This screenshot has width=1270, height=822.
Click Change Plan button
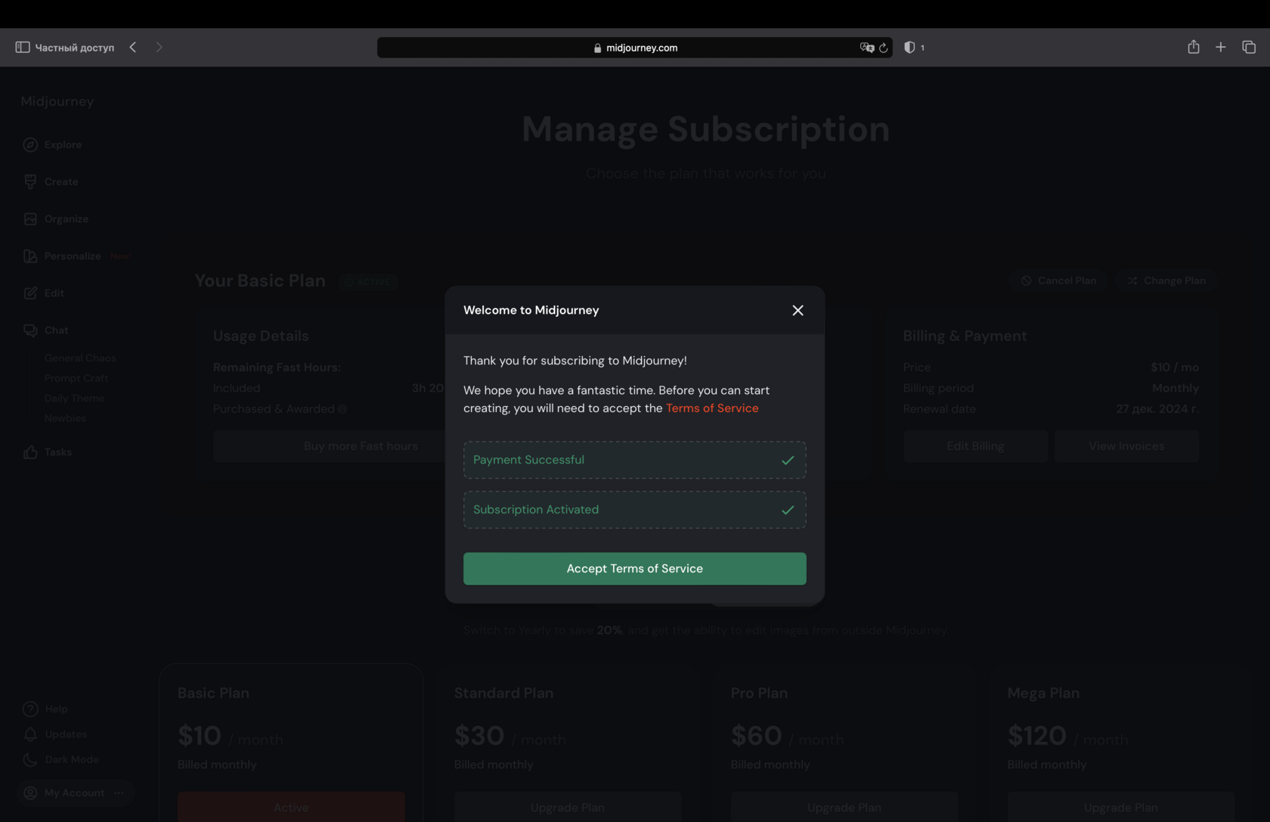pos(1166,281)
